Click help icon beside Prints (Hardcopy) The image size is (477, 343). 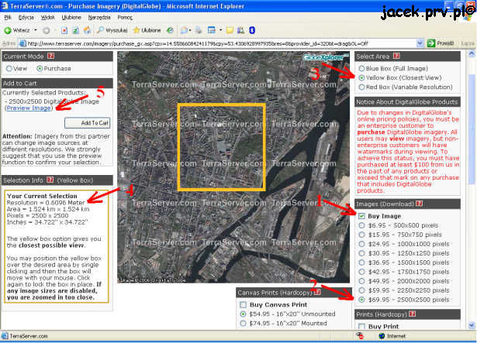pyautogui.click(x=412, y=314)
